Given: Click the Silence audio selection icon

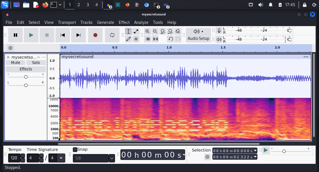Looking at the screenshot, I should point(155,39).
